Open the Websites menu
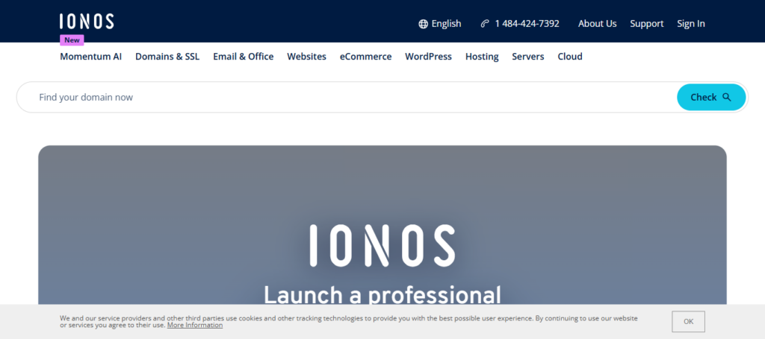765x339 pixels. pyautogui.click(x=306, y=57)
